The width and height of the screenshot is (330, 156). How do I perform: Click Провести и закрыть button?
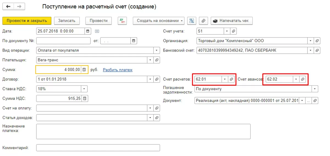click(x=27, y=21)
